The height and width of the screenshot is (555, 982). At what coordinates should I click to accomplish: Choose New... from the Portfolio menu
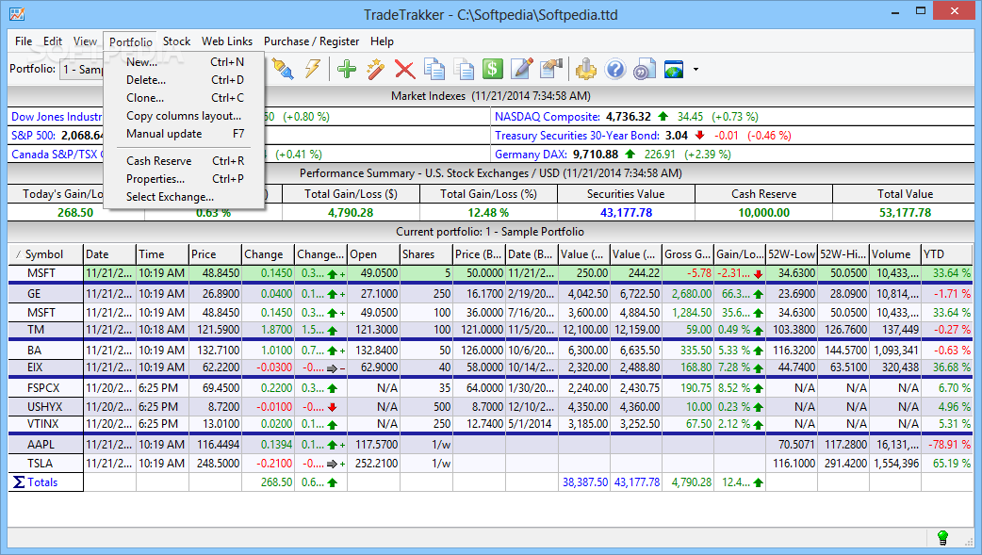pos(184,62)
